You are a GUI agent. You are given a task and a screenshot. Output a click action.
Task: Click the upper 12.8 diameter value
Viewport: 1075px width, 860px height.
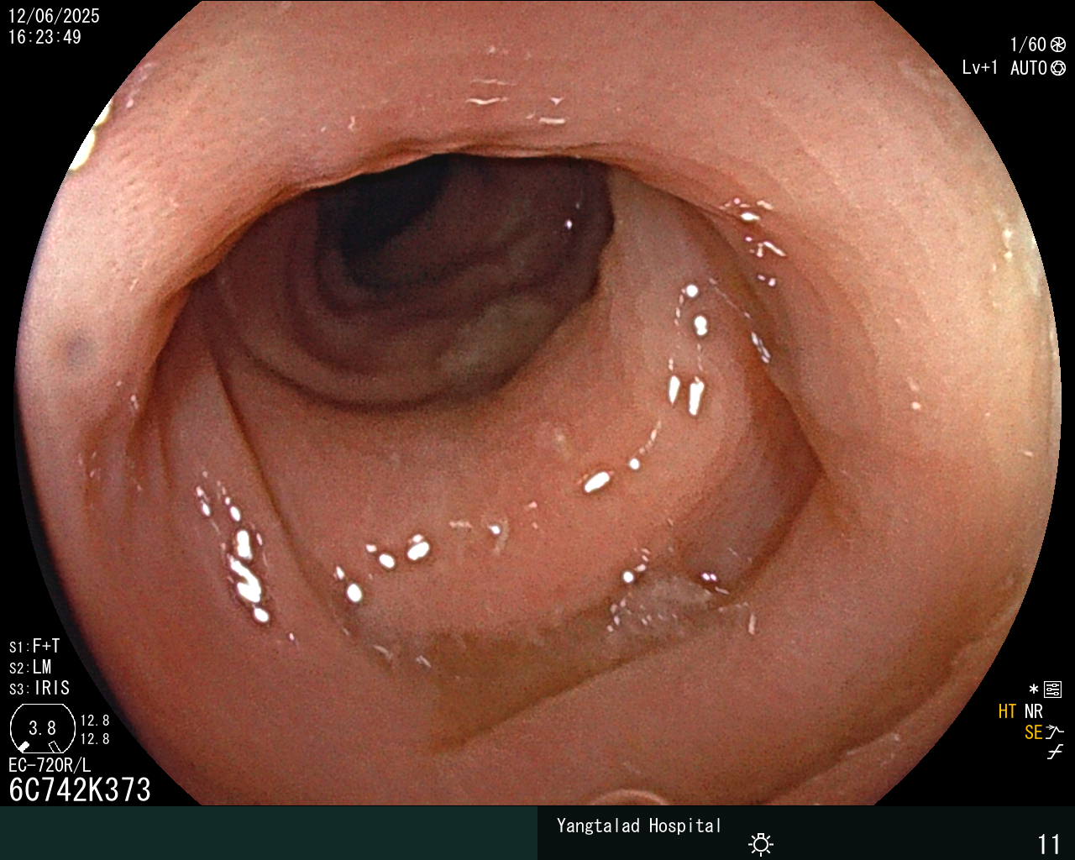pyautogui.click(x=95, y=721)
